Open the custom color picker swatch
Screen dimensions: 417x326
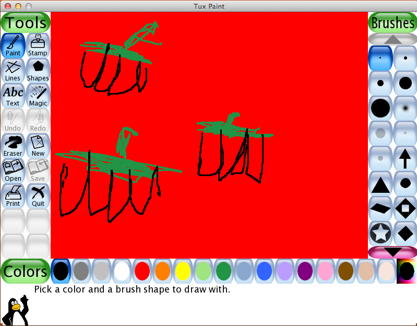[x=407, y=271]
